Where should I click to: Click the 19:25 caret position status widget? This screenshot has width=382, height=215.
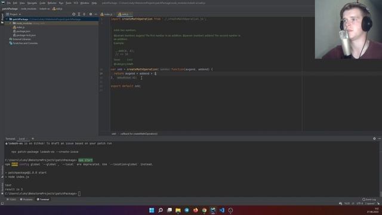click(347, 203)
